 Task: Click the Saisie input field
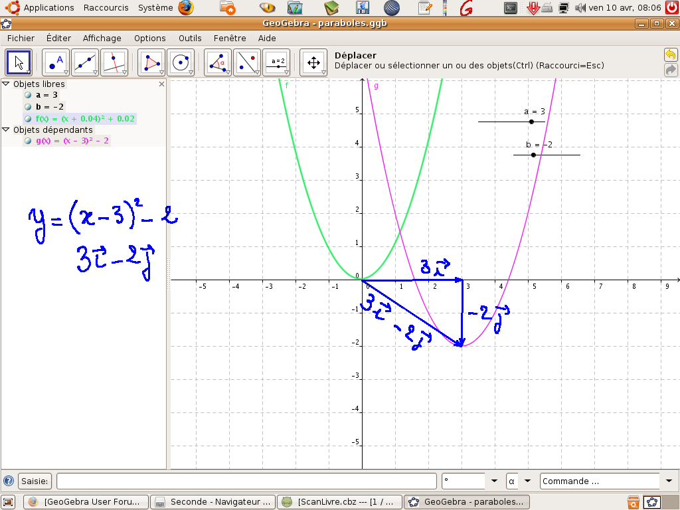point(246,481)
